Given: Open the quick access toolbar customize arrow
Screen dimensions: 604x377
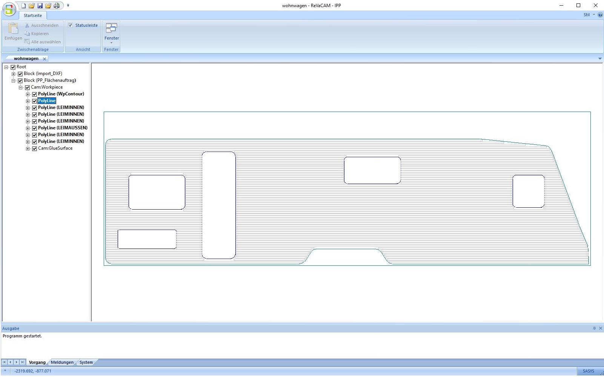Looking at the screenshot, I should (68, 6).
